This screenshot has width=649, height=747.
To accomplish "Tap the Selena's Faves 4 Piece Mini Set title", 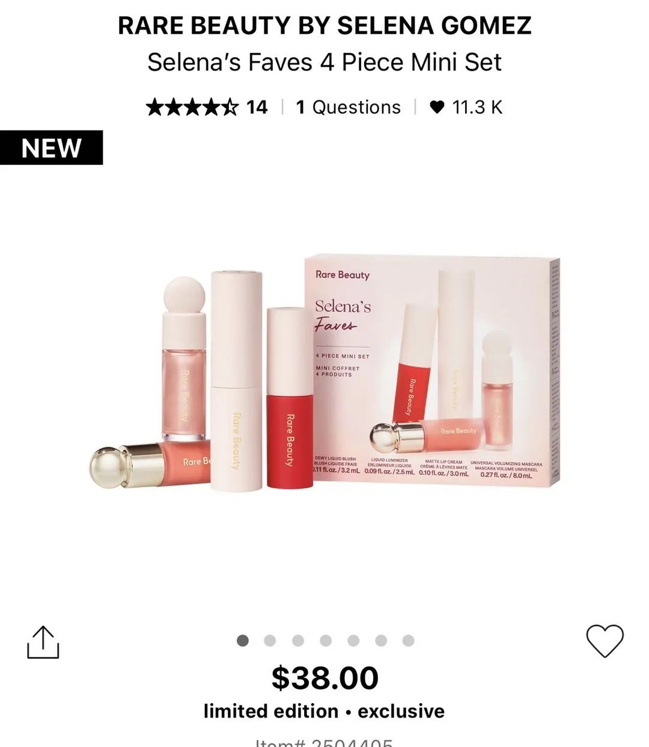I will point(324,62).
